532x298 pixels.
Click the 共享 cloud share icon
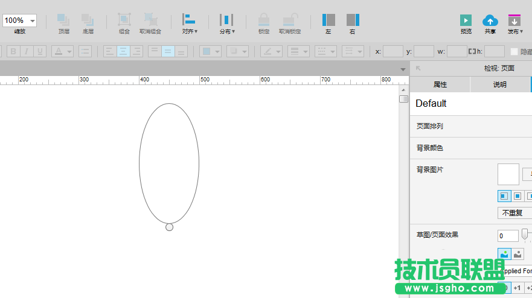point(490,21)
